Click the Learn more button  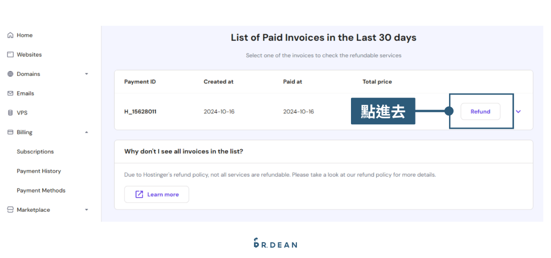[156, 194]
